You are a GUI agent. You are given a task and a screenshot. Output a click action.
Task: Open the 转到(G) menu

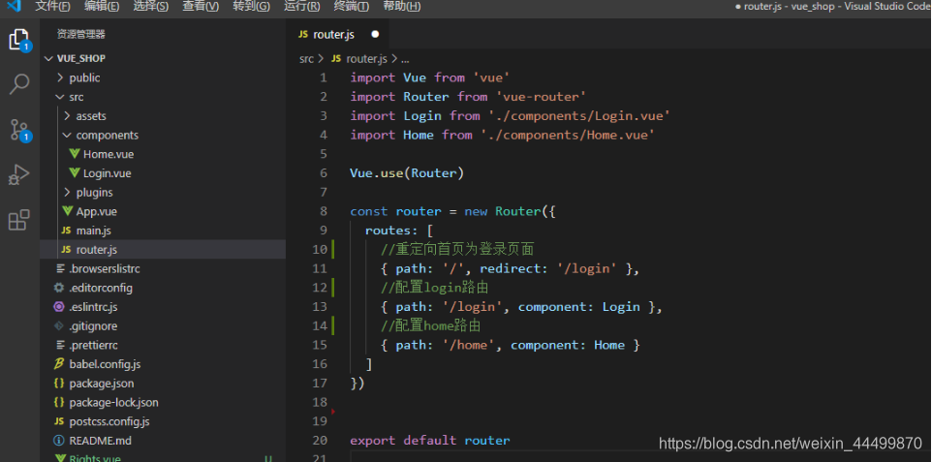pos(251,7)
